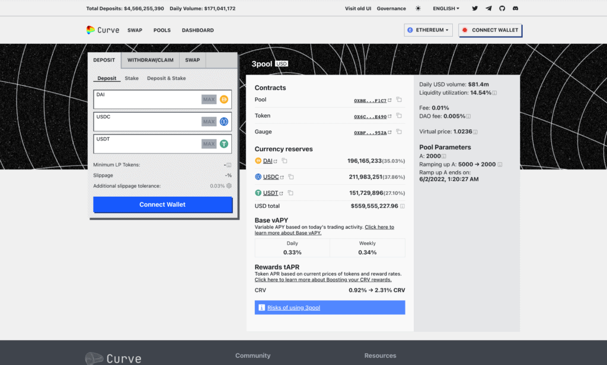Open the GitHub icon in the header

click(x=502, y=9)
